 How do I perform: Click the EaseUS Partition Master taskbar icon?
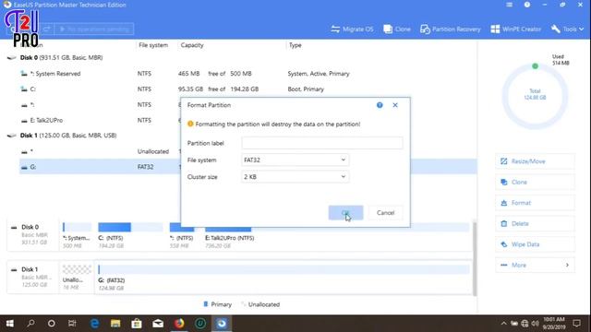point(222,324)
